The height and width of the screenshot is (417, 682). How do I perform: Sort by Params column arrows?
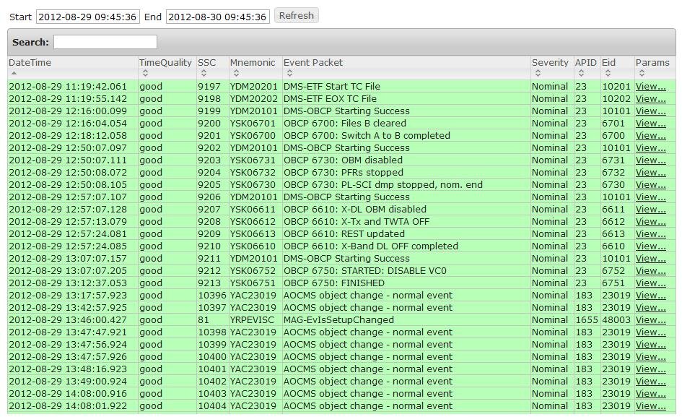coord(642,73)
